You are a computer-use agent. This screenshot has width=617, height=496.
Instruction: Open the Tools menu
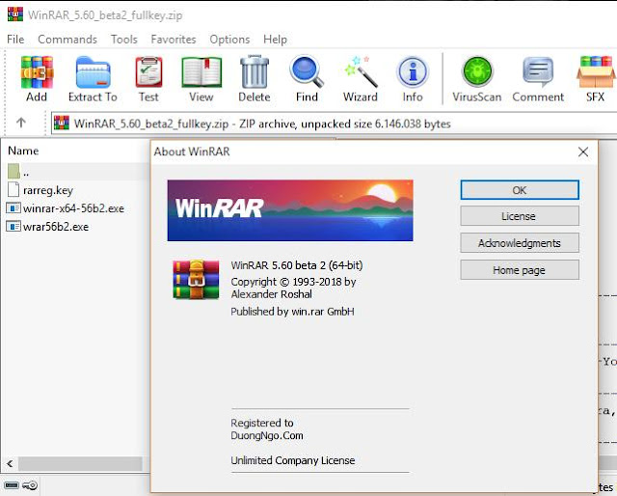tap(124, 40)
